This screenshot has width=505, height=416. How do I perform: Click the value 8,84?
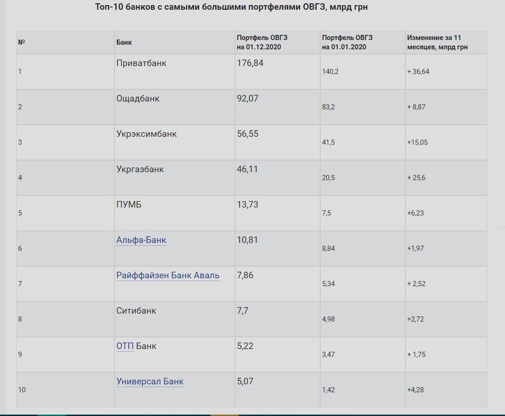tap(328, 248)
